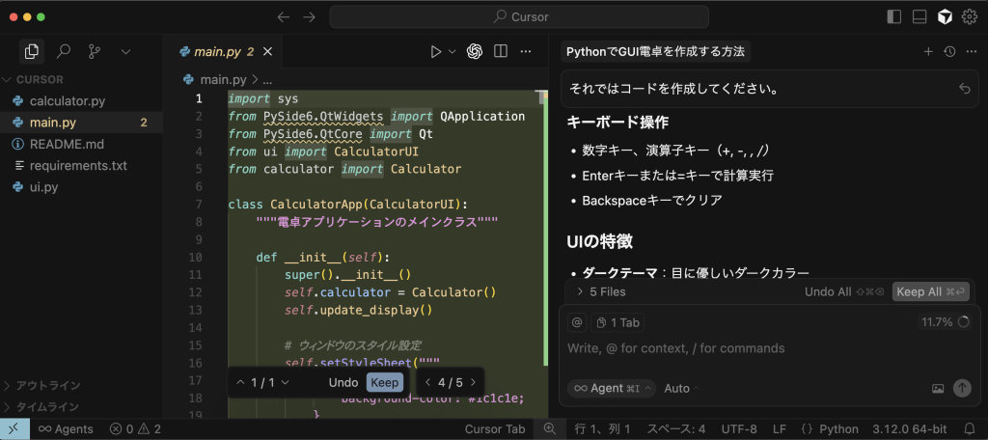Toggle the primary sidebar layout icon

coord(894,16)
